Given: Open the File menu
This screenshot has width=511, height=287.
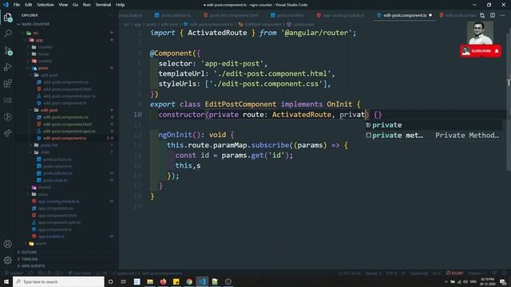Looking at the screenshot, I should click(17, 5).
